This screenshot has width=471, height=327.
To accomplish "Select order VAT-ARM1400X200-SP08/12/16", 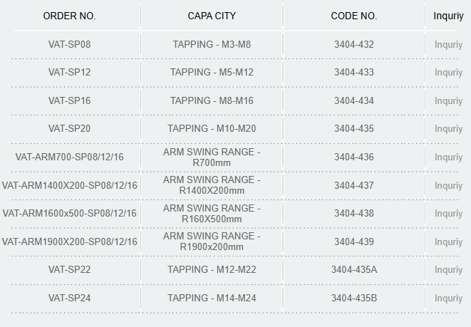I will click(69, 185).
